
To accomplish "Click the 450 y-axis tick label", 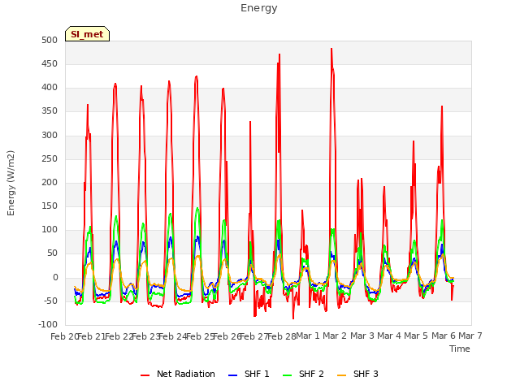I will pyautogui.click(x=50, y=64).
